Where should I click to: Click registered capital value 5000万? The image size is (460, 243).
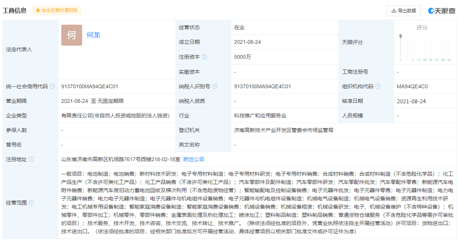pos(242,57)
